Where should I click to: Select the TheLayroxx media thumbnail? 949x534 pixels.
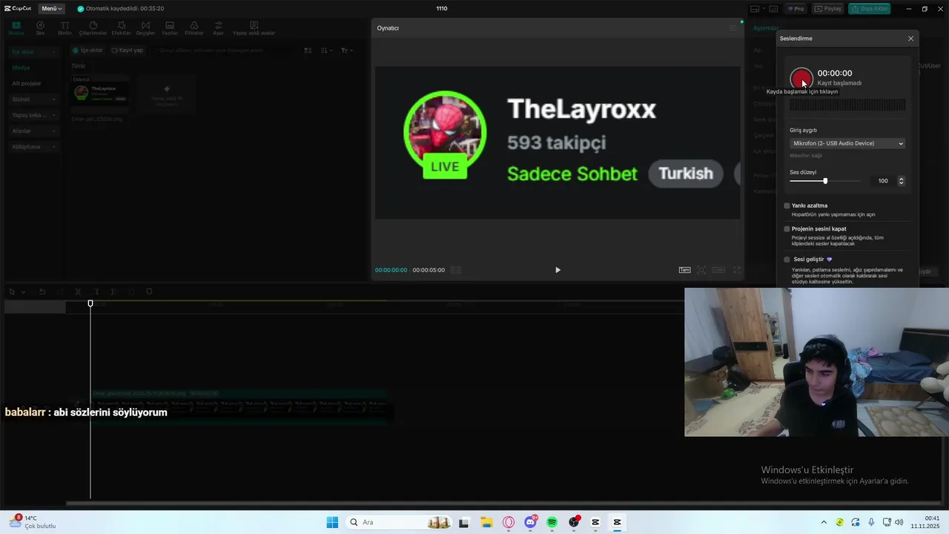[100, 93]
